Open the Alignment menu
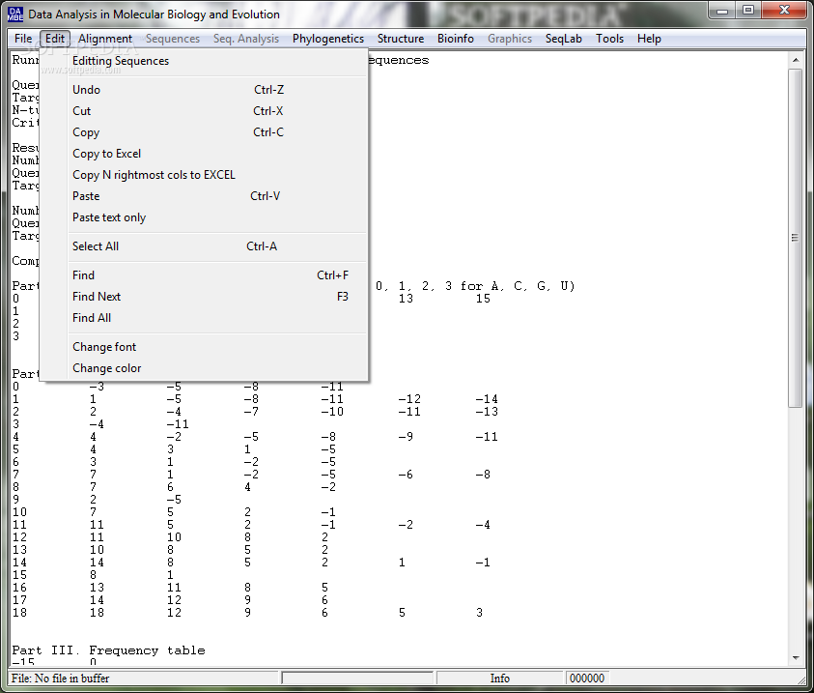This screenshot has width=814, height=693. point(105,39)
